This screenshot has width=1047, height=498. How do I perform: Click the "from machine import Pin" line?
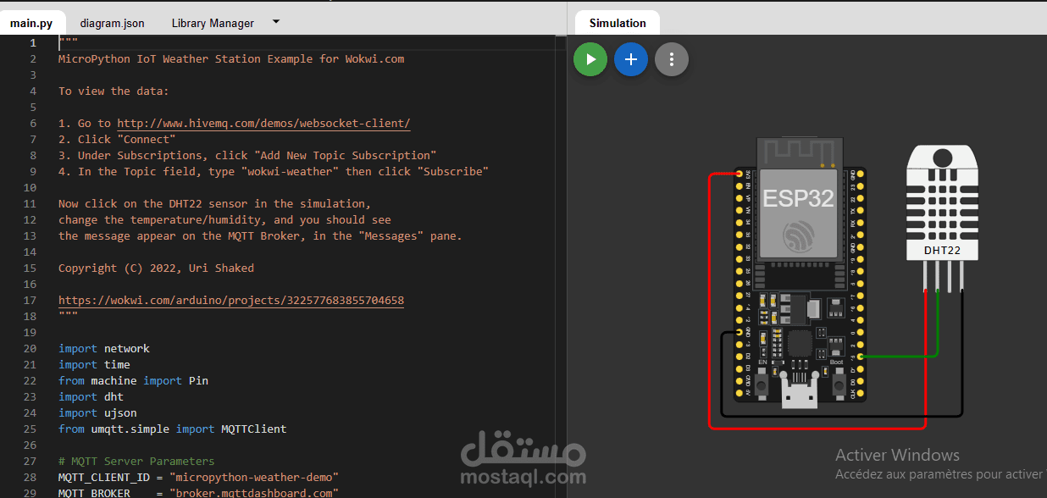click(x=133, y=381)
